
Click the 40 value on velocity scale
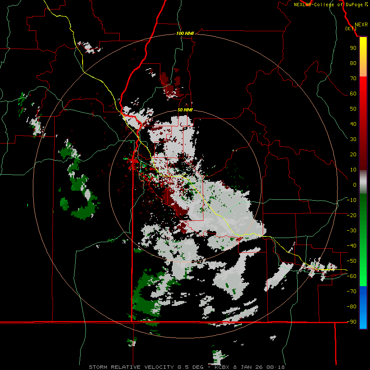[353, 124]
